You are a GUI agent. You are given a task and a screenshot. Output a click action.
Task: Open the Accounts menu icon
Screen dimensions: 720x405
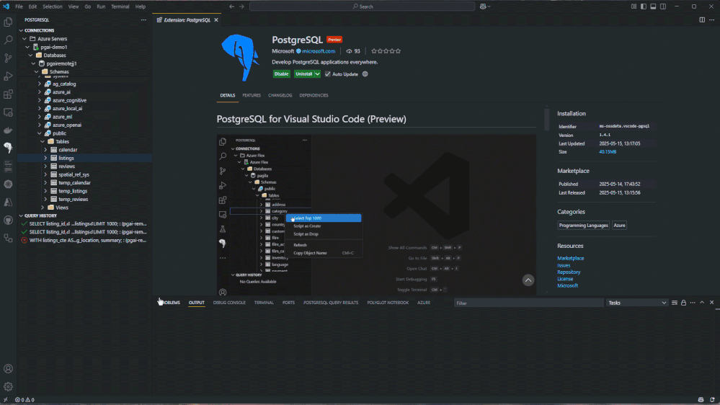point(8,369)
